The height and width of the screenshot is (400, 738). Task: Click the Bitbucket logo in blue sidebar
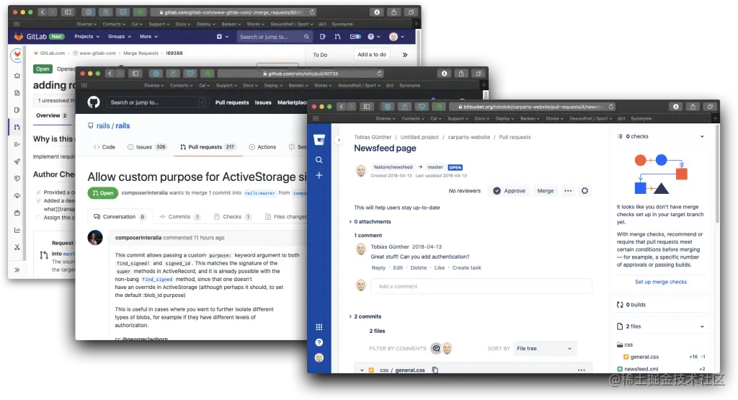319,139
